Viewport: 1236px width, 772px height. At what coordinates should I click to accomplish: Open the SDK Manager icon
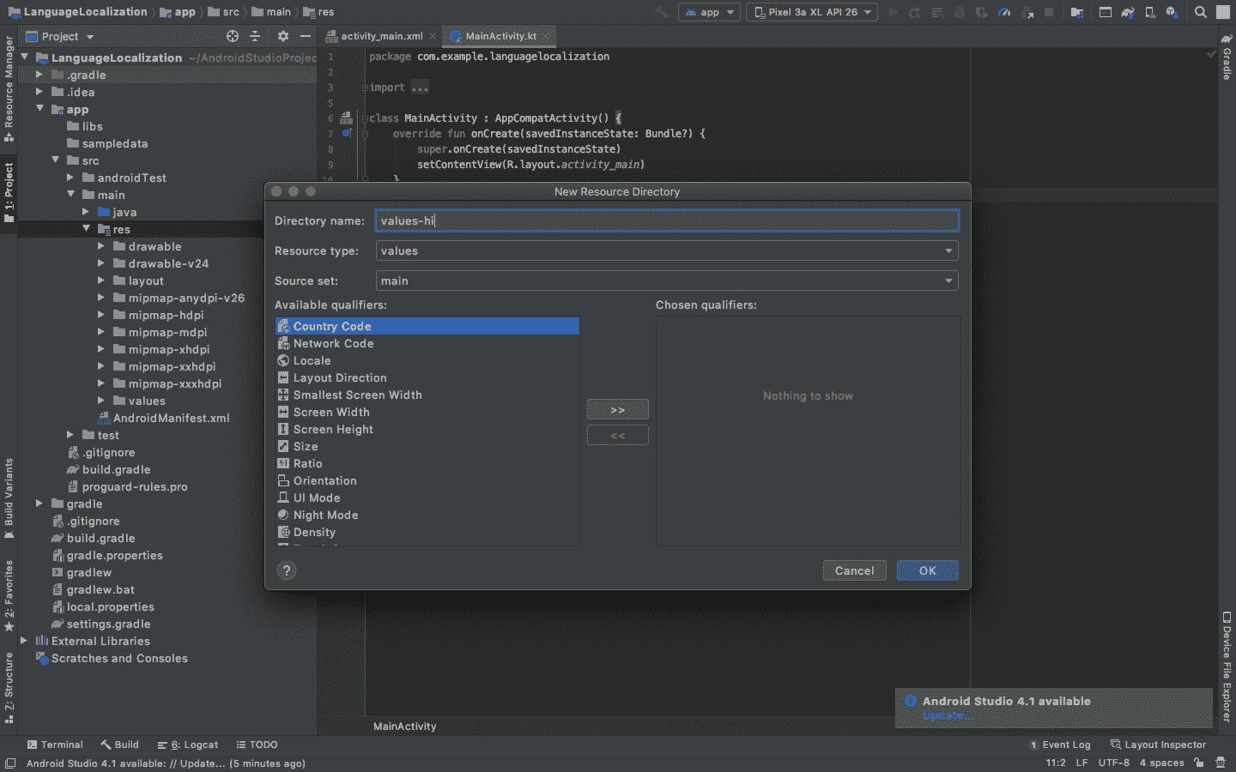(x=1172, y=12)
